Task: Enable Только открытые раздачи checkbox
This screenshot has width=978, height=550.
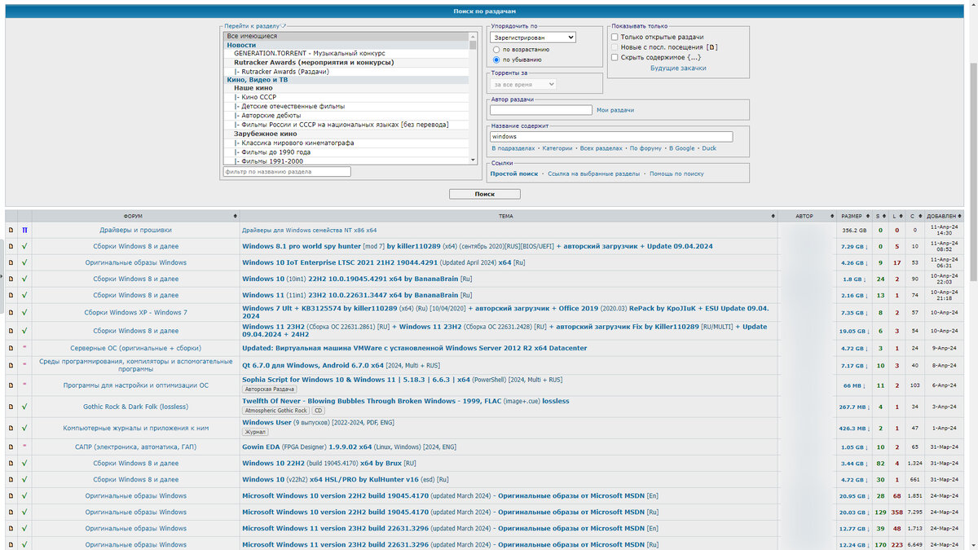Action: 615,37
